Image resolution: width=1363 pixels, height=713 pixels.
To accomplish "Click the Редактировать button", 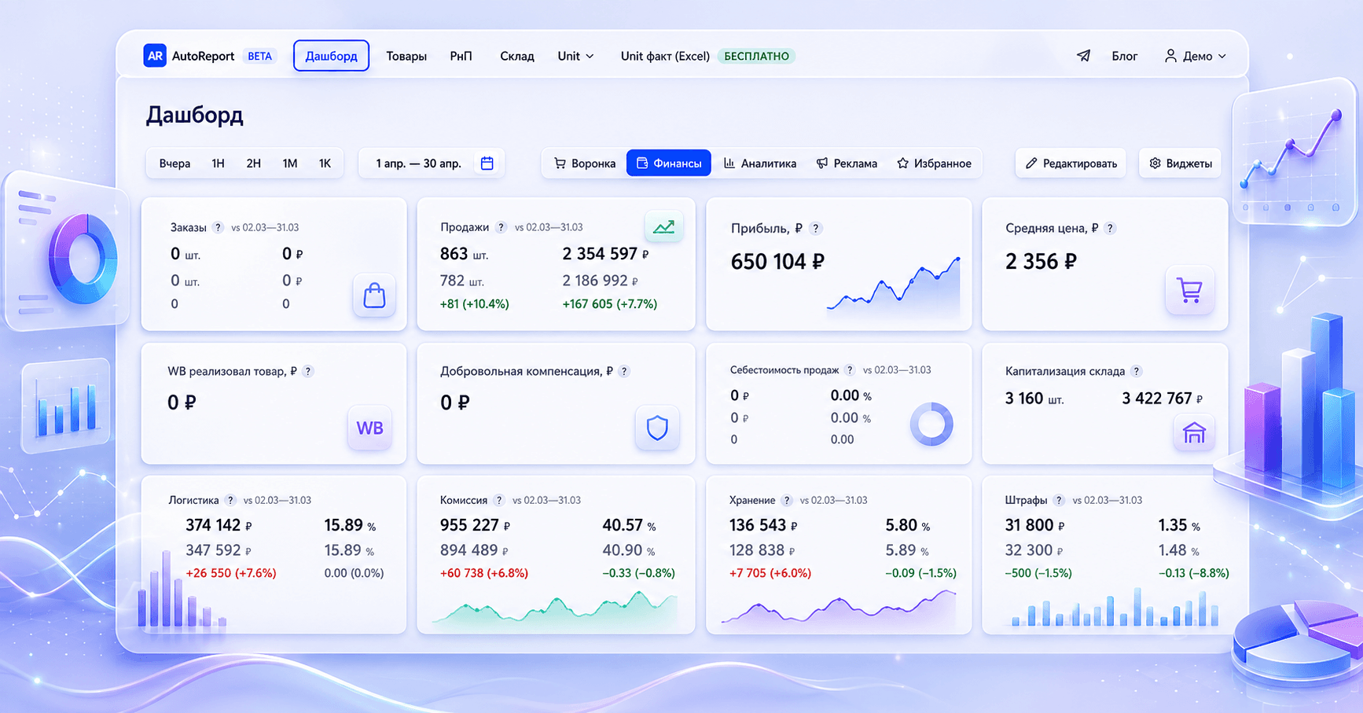I will [x=1071, y=164].
